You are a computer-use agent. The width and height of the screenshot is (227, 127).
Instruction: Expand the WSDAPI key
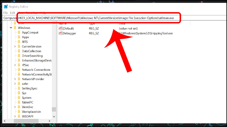coord(15,116)
